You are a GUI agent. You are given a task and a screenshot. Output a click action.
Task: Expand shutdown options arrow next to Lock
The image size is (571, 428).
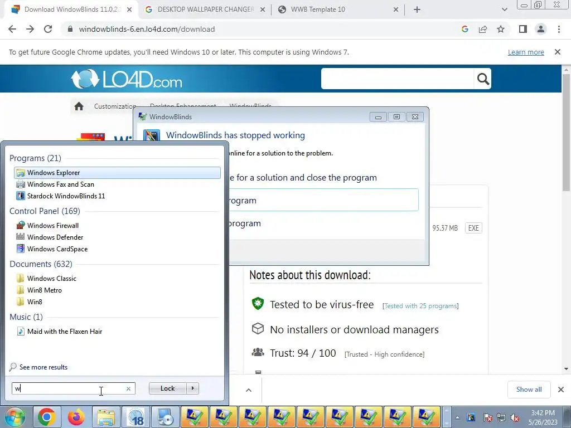[192, 388]
